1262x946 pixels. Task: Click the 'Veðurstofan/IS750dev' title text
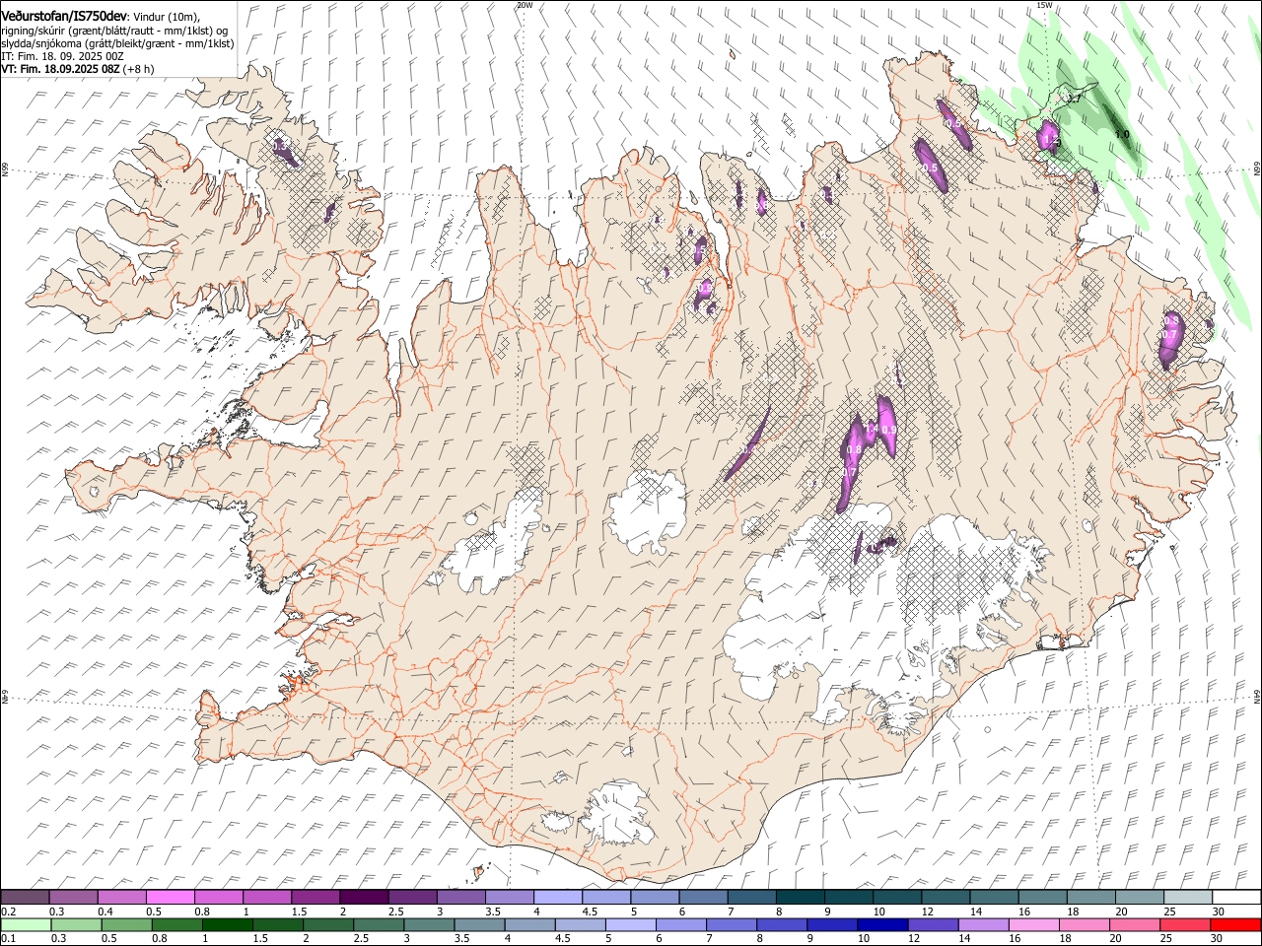pyautogui.click(x=65, y=16)
